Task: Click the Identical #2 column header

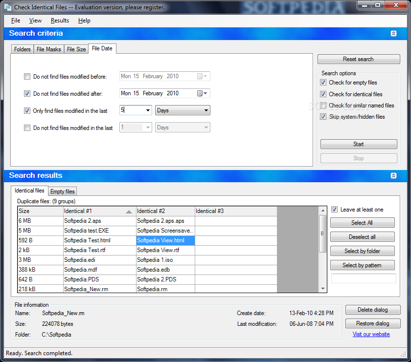Action: [165, 211]
